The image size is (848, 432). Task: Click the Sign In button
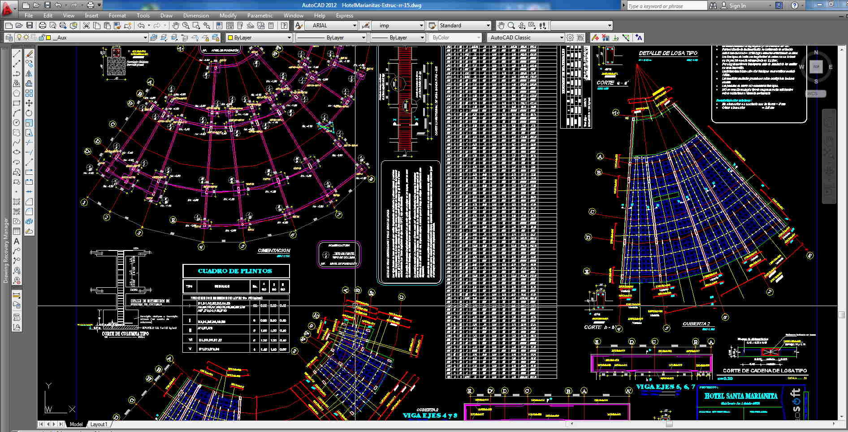pos(737,6)
